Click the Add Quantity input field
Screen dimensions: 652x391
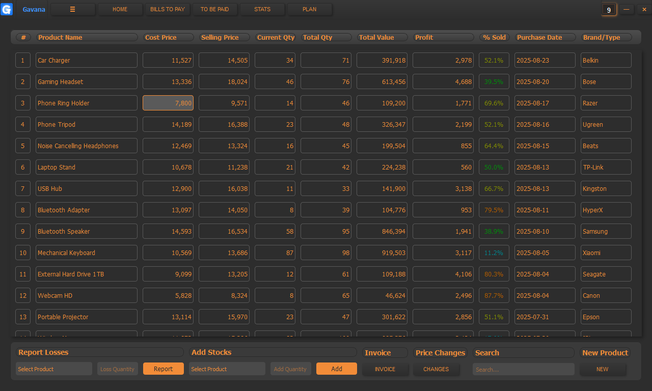pyautogui.click(x=291, y=369)
